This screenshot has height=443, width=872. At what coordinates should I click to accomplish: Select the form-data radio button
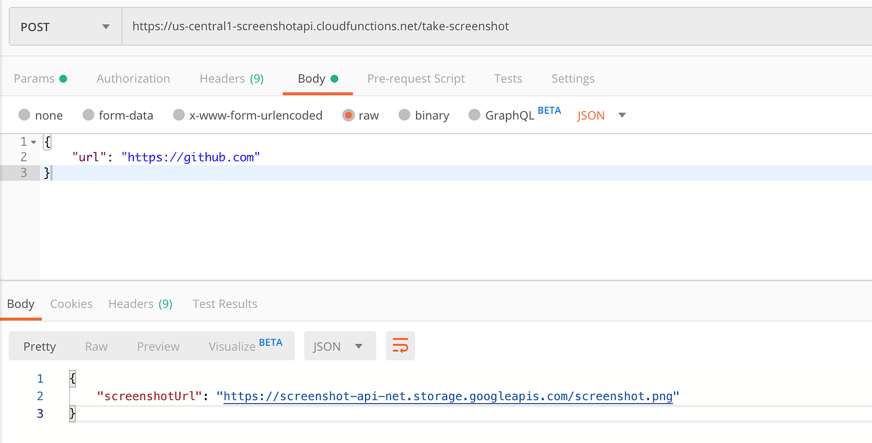pyautogui.click(x=88, y=115)
